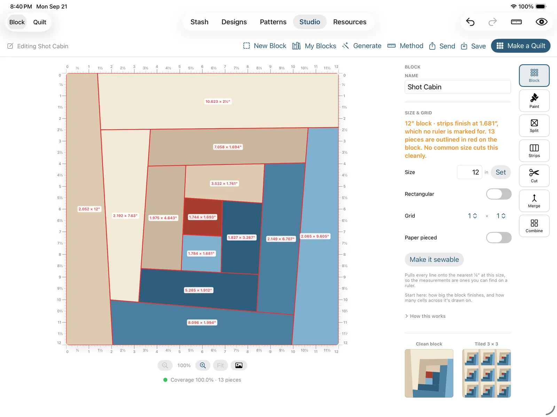Click the Fit zoom button

click(x=220, y=365)
